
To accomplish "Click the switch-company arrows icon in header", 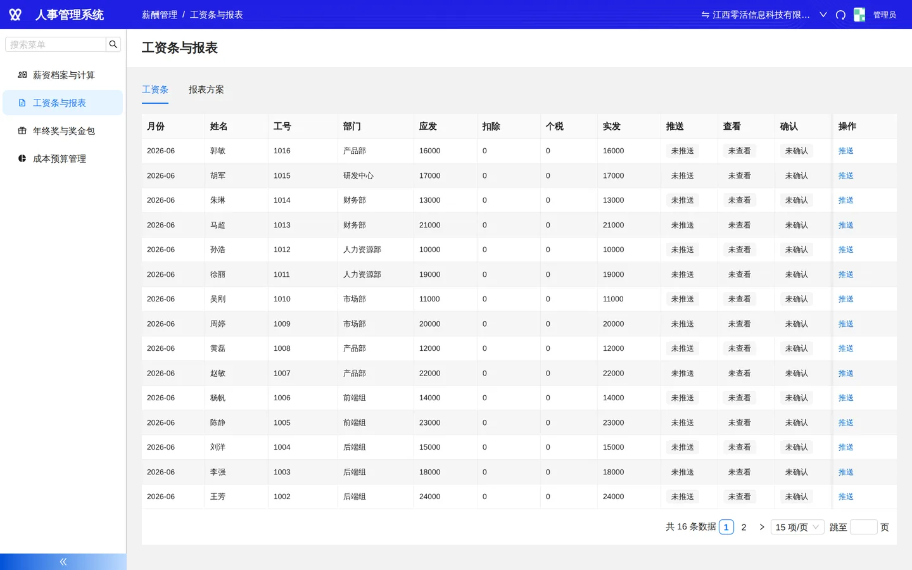I will (x=705, y=15).
